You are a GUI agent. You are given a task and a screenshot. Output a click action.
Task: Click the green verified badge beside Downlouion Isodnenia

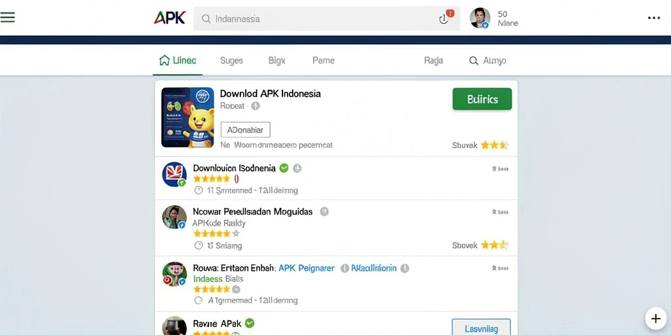(x=284, y=168)
